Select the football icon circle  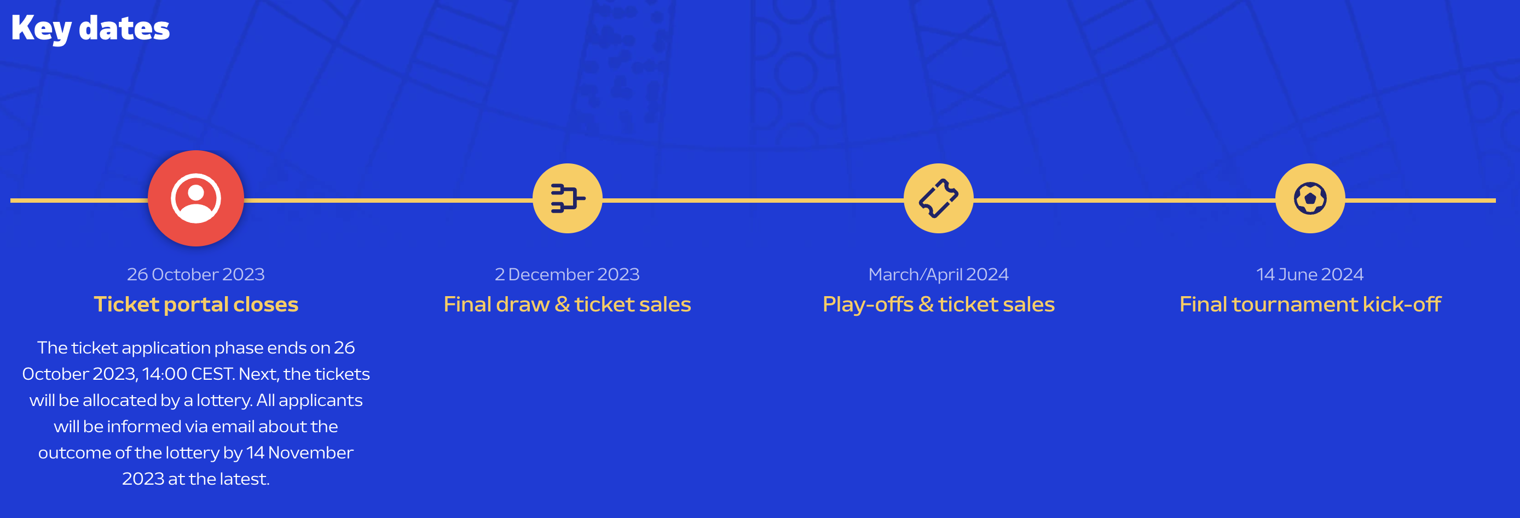(x=1310, y=198)
